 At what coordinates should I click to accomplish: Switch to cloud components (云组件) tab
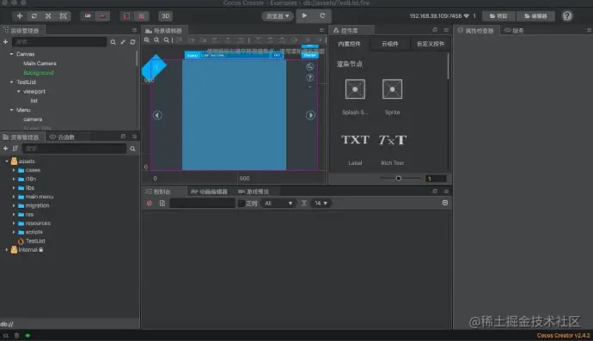click(389, 44)
